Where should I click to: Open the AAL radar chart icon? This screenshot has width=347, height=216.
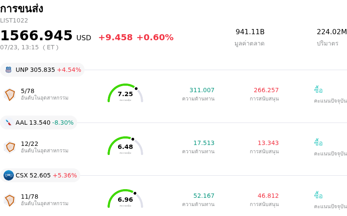[10, 147]
